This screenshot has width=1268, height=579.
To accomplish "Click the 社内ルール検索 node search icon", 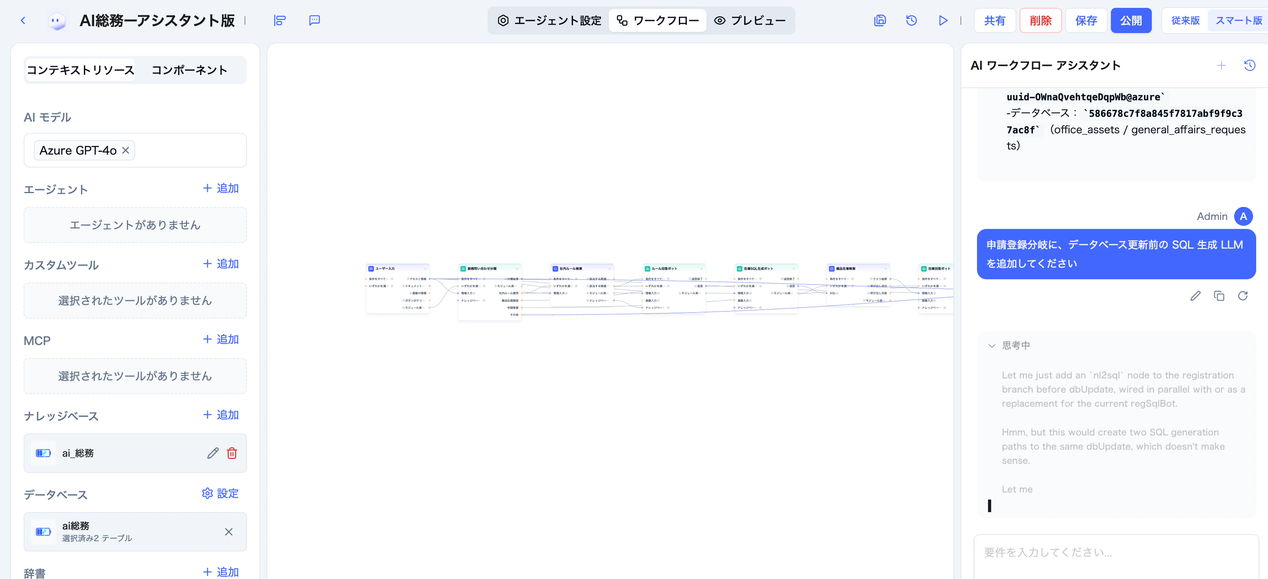I will [x=555, y=269].
